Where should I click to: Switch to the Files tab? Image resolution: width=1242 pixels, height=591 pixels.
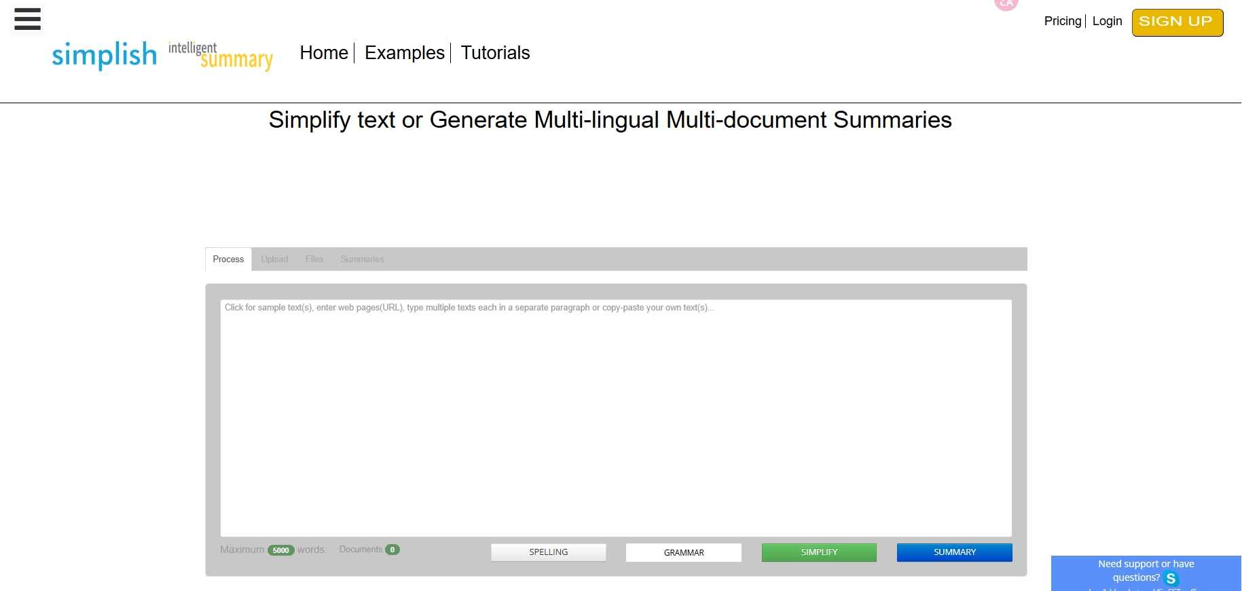pyautogui.click(x=314, y=259)
